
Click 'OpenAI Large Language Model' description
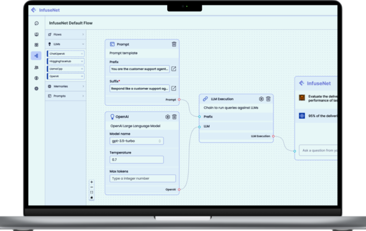(135, 126)
